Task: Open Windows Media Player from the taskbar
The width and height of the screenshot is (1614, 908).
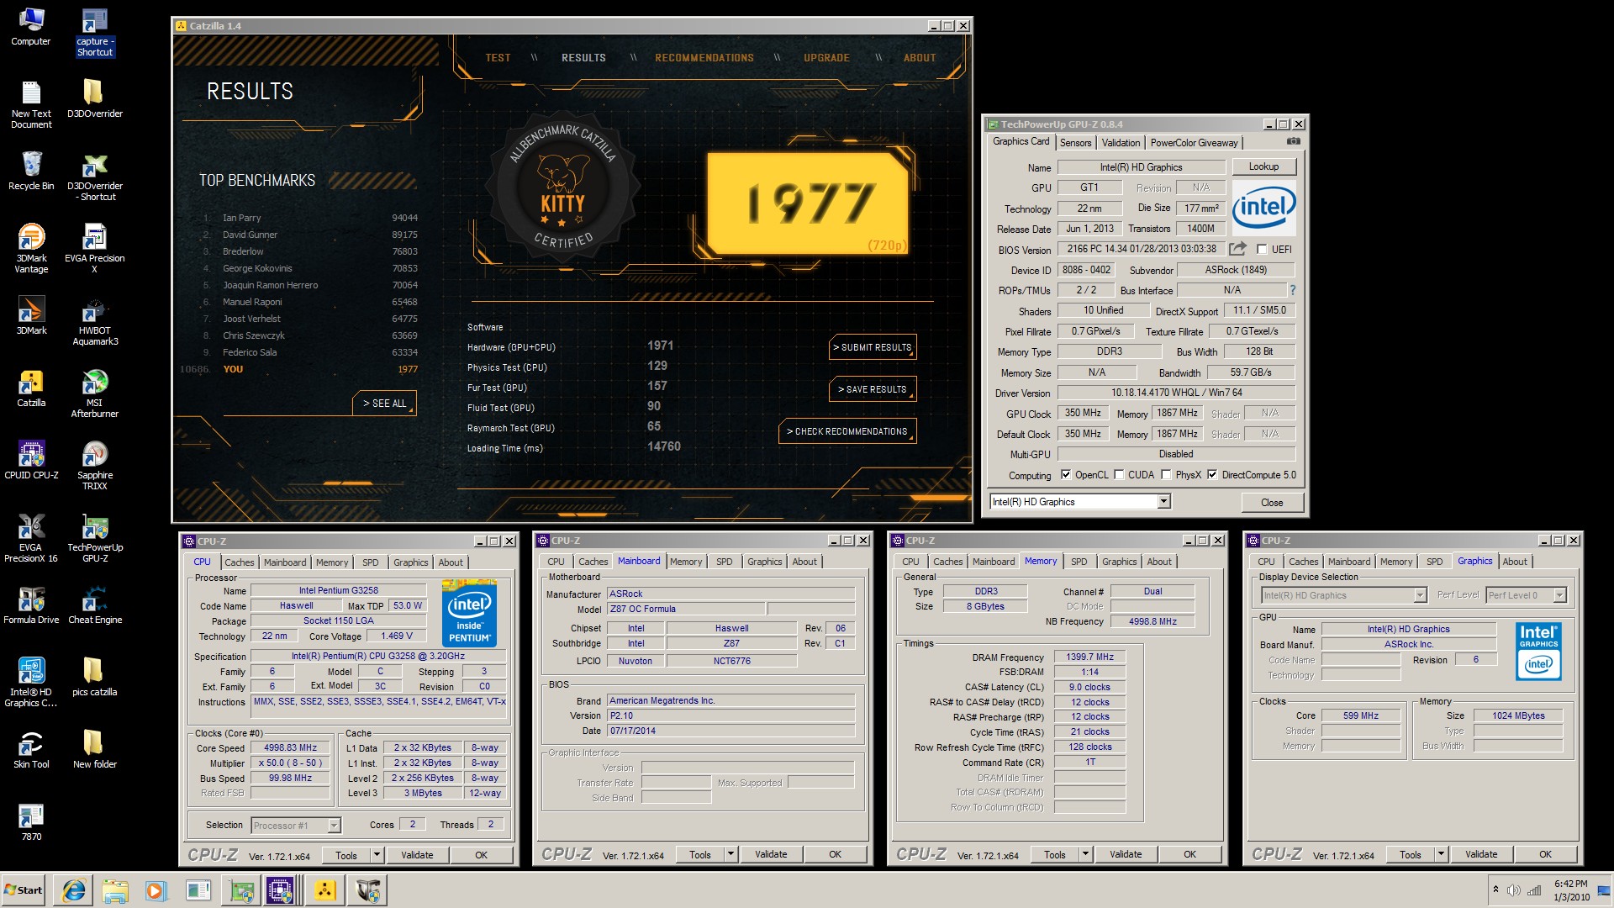Action: [156, 890]
